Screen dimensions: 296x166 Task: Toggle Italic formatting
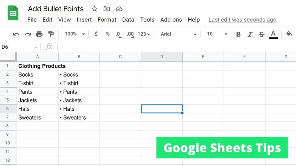point(250,34)
